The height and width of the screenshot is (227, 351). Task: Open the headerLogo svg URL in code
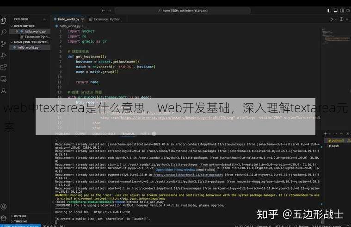click(x=177, y=118)
